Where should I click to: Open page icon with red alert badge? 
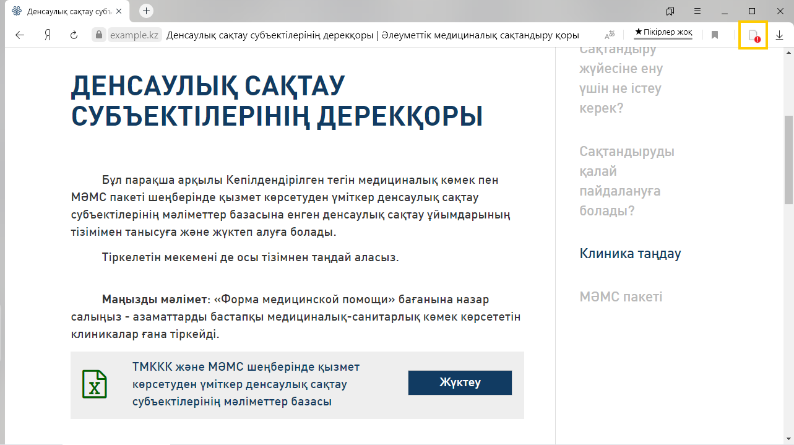(x=753, y=35)
